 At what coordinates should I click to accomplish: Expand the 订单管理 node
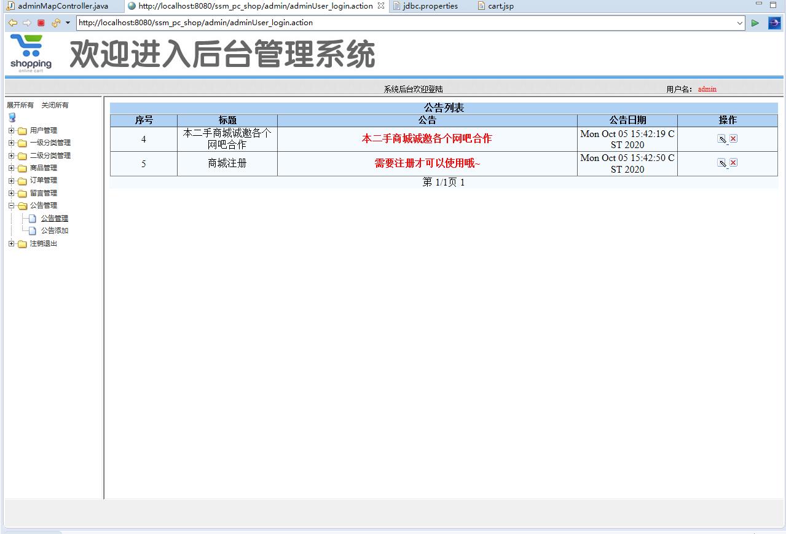[10, 180]
